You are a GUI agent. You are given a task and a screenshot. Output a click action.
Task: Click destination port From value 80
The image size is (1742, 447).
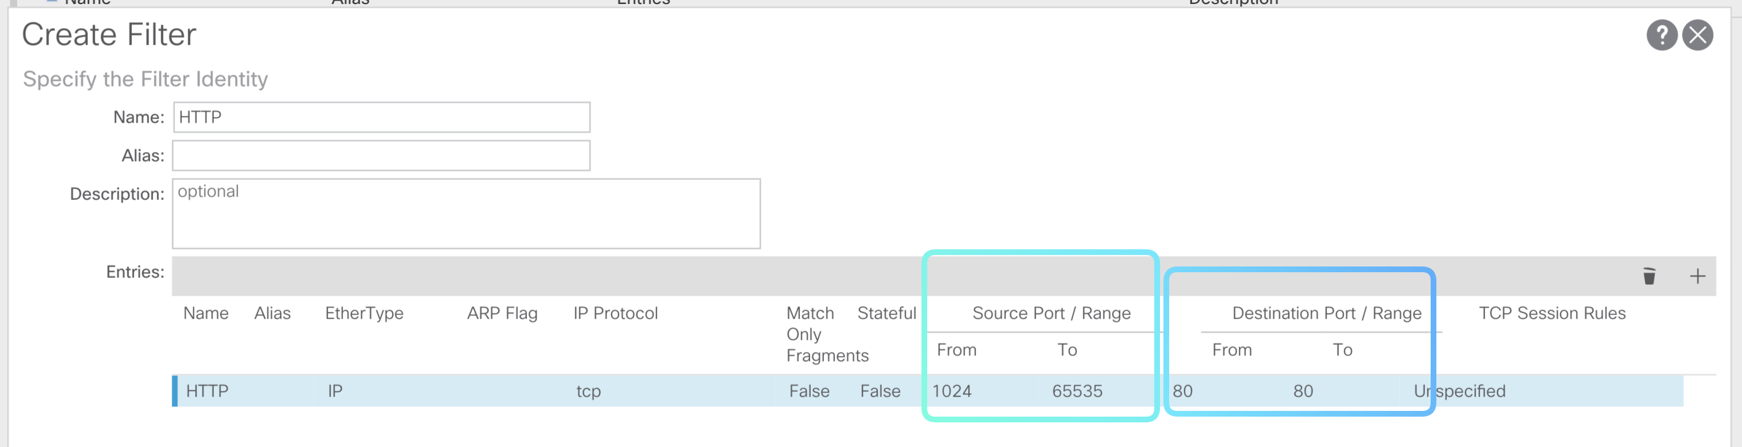(1183, 391)
